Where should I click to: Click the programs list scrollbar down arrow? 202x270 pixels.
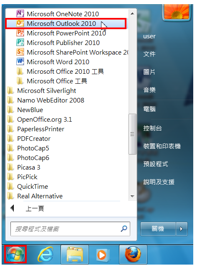pos(132,196)
